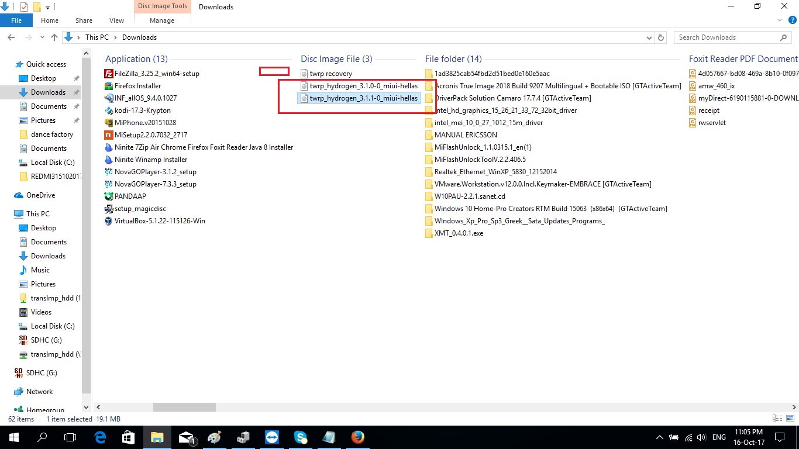The width and height of the screenshot is (799, 449).
Task: Switch to Large thumbnails view layout button
Action: coord(789,419)
